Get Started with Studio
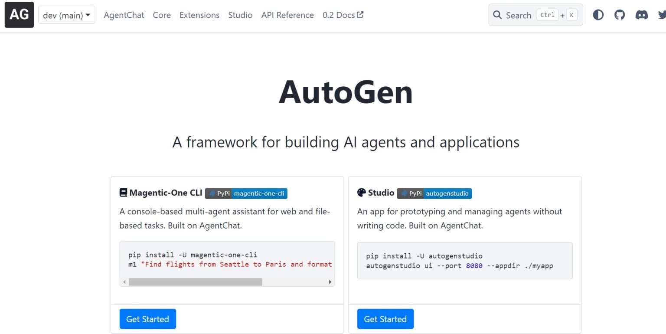 pyautogui.click(x=385, y=319)
